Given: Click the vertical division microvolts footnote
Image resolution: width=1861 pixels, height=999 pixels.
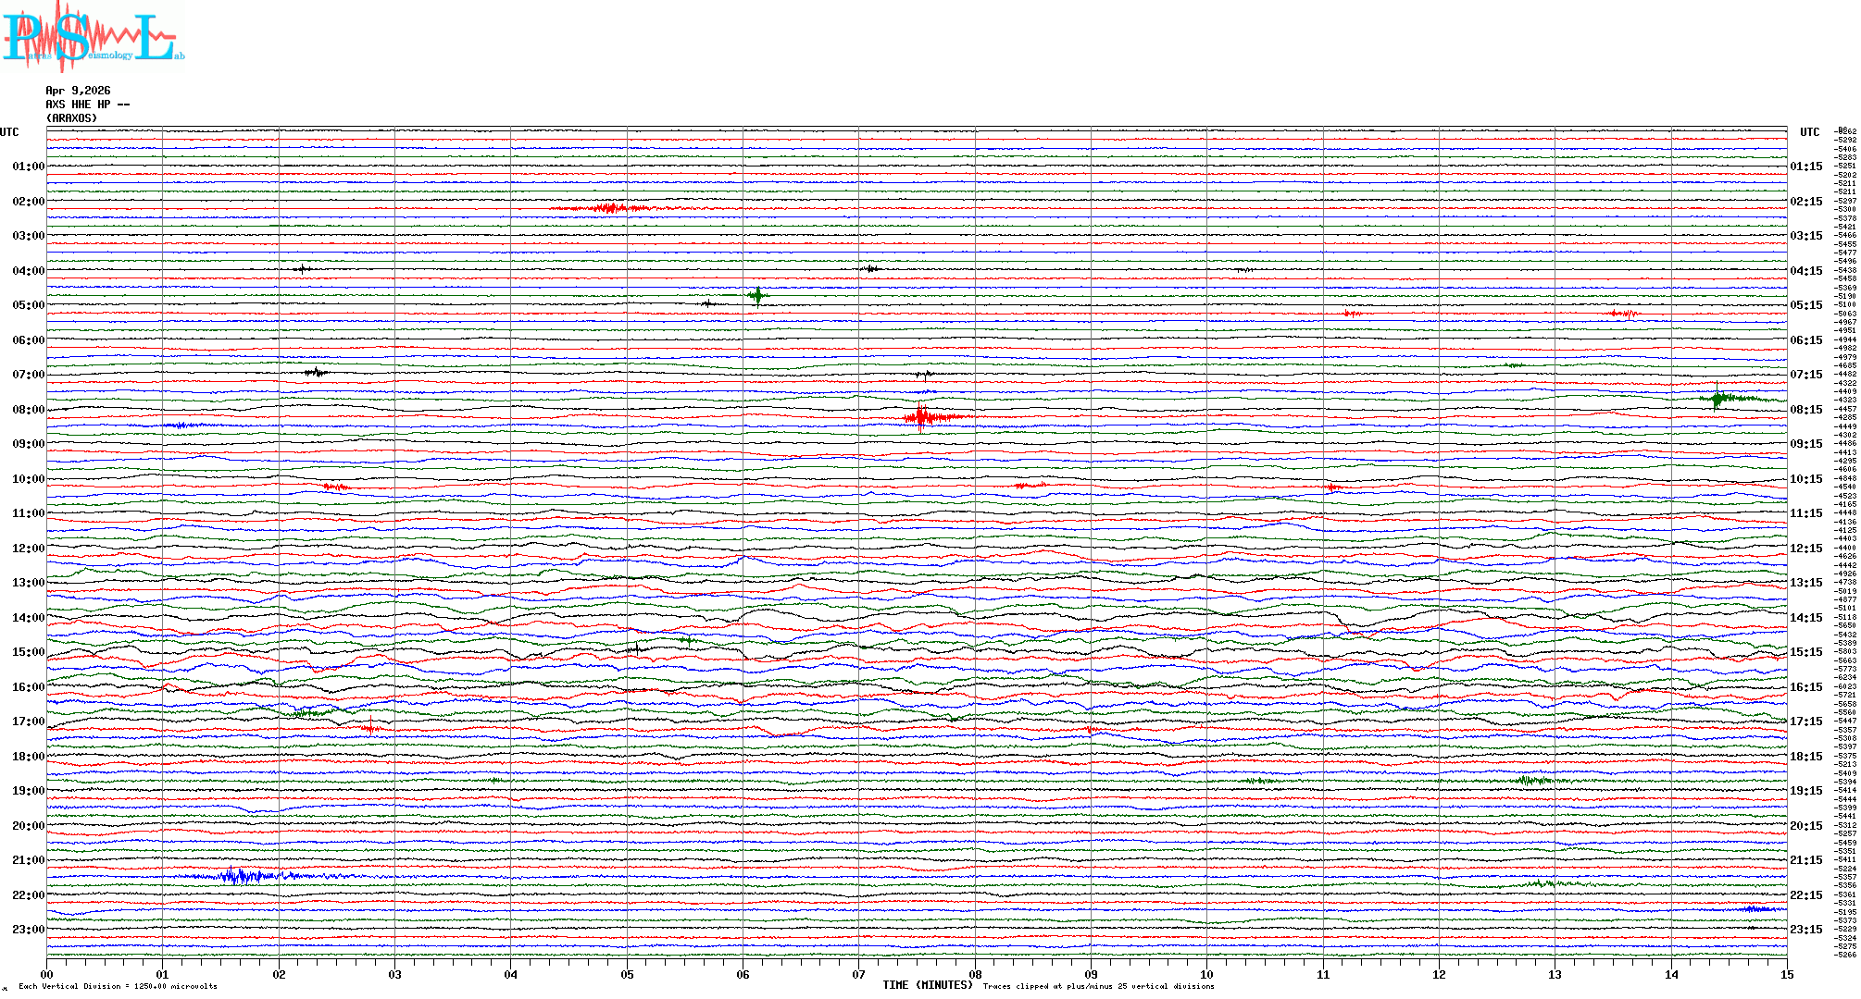Looking at the screenshot, I should point(118,986).
